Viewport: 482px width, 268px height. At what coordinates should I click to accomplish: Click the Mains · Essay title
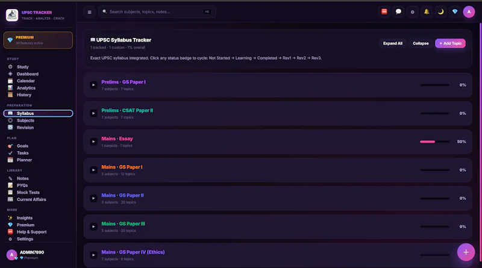pyautogui.click(x=117, y=139)
